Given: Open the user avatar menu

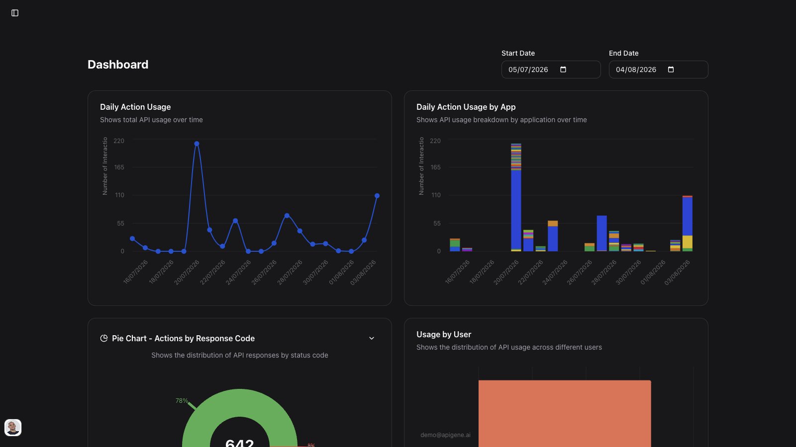Looking at the screenshot, I should coord(13,428).
